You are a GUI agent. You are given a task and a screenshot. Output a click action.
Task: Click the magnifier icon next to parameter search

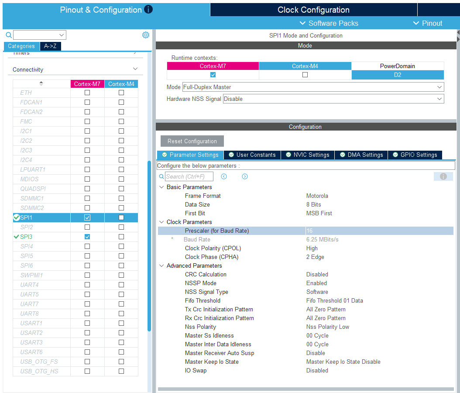(161, 176)
